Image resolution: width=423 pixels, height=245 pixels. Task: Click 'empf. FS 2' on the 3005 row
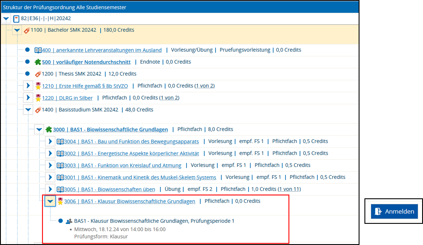click(200, 189)
